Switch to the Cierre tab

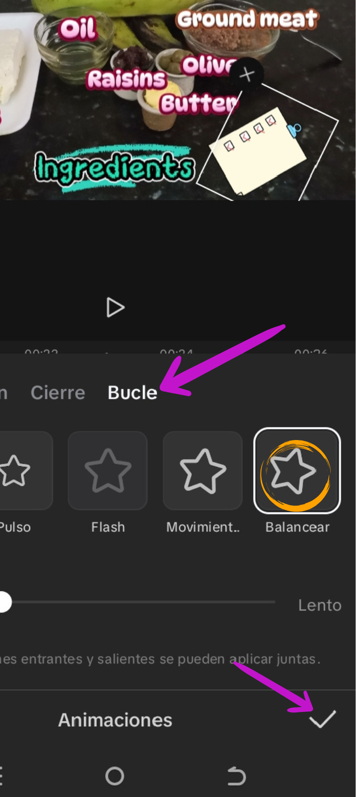point(58,393)
